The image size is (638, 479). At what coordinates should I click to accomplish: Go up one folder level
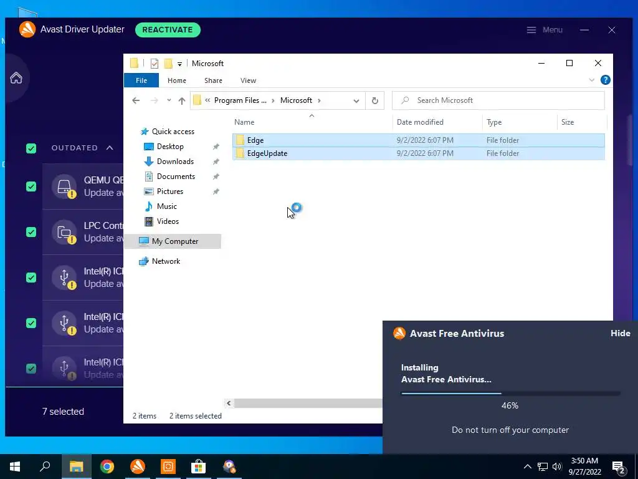(x=182, y=100)
